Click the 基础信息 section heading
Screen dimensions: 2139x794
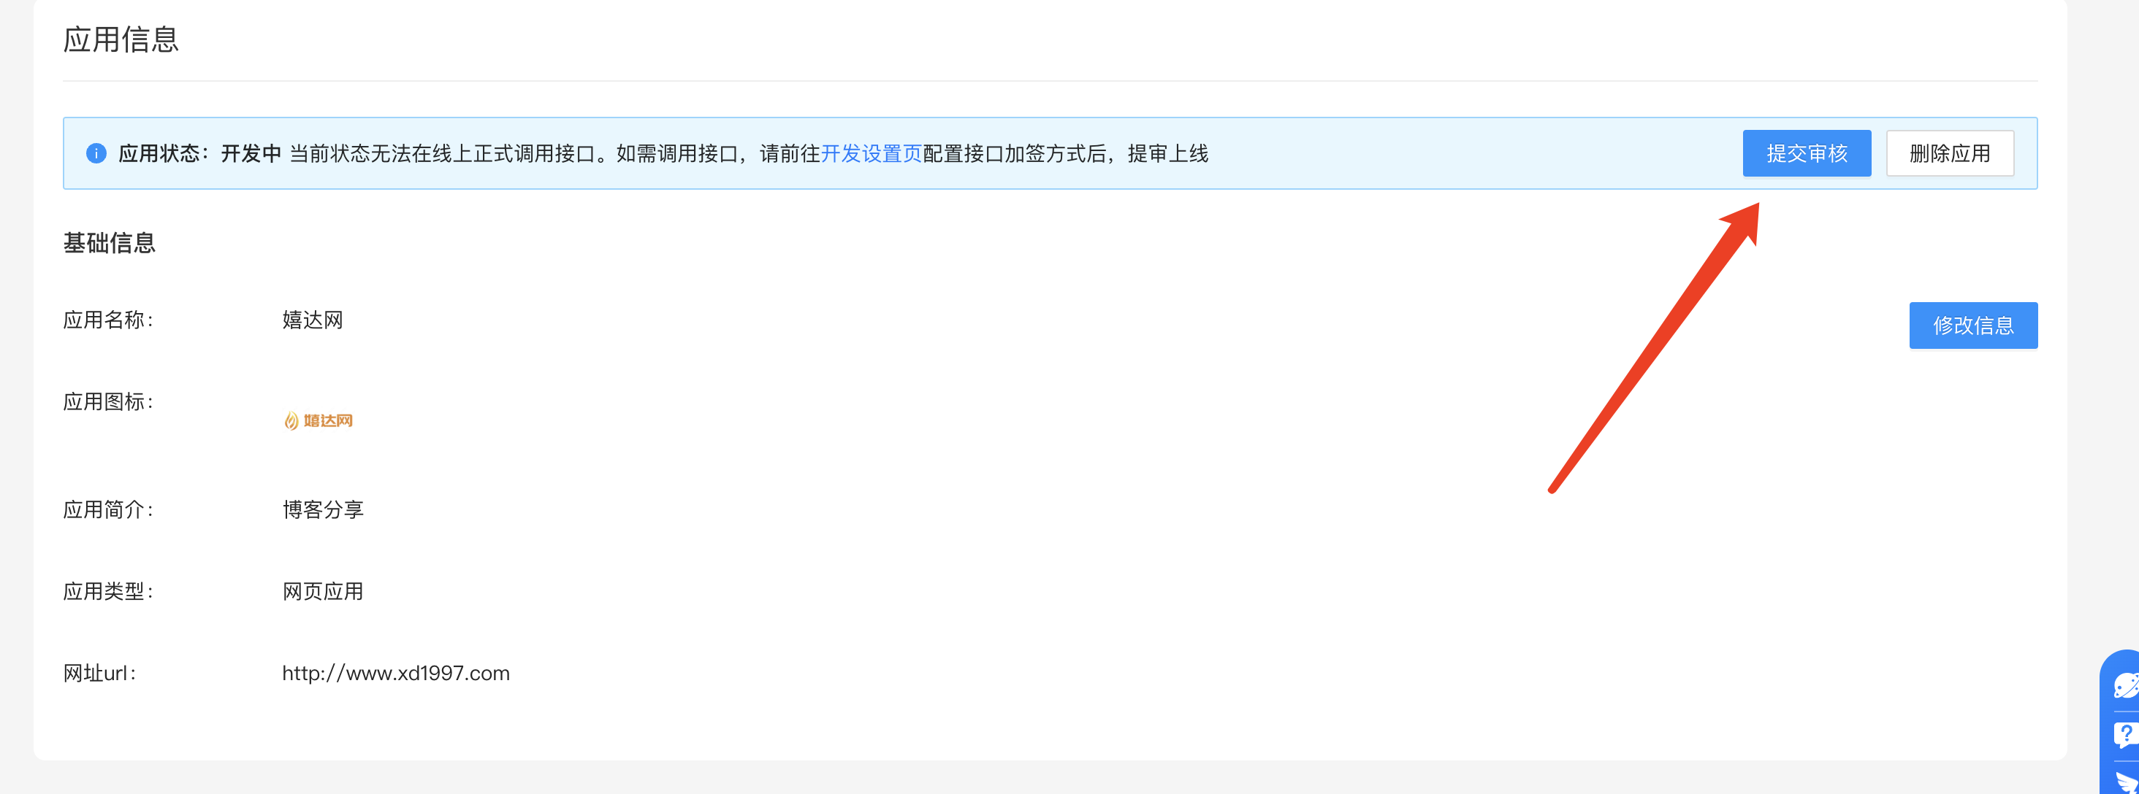click(x=109, y=242)
